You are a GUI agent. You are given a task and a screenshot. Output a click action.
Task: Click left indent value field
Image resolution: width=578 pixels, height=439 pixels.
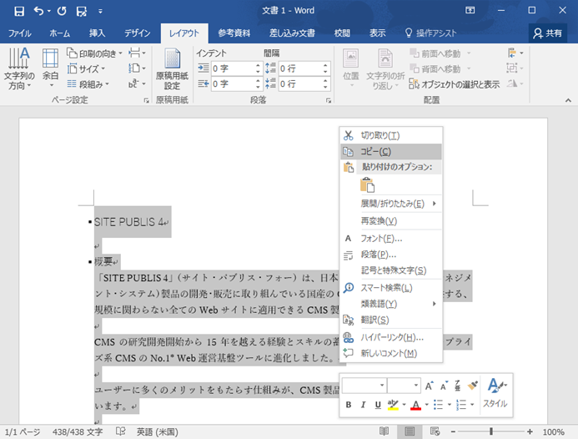coord(232,68)
